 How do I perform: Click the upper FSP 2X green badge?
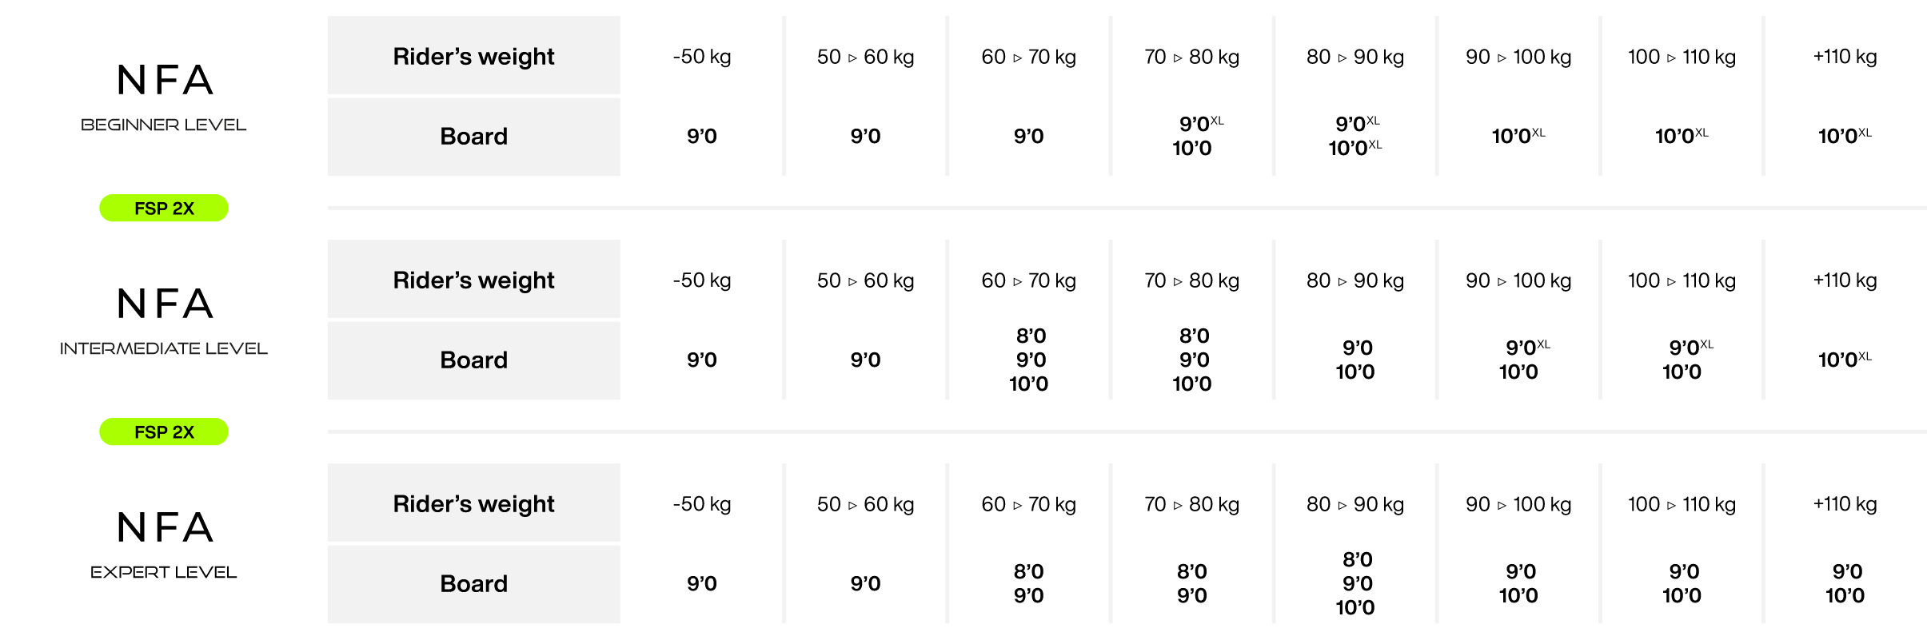coord(164,208)
